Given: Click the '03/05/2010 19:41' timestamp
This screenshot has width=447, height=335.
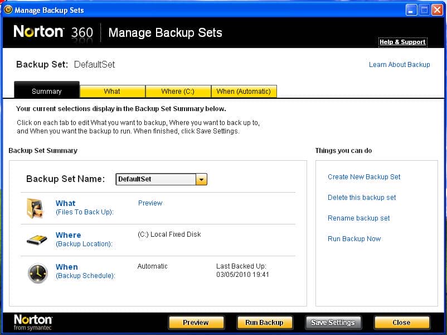Looking at the screenshot, I should tap(242, 275).
